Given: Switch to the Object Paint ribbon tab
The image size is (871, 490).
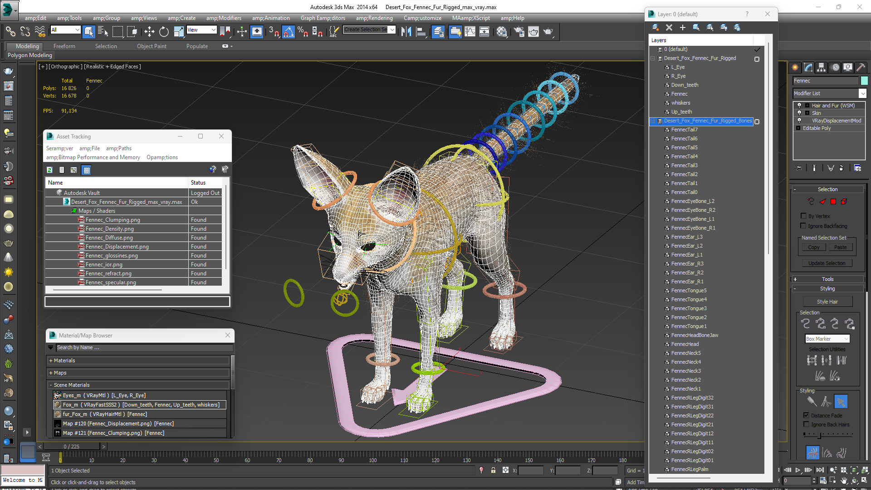Looking at the screenshot, I should [x=152, y=46].
